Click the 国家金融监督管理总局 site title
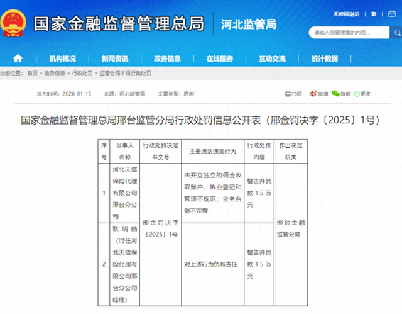 click(119, 23)
